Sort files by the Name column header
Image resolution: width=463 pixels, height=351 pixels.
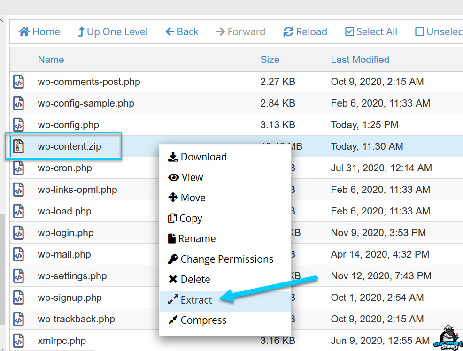(51, 60)
